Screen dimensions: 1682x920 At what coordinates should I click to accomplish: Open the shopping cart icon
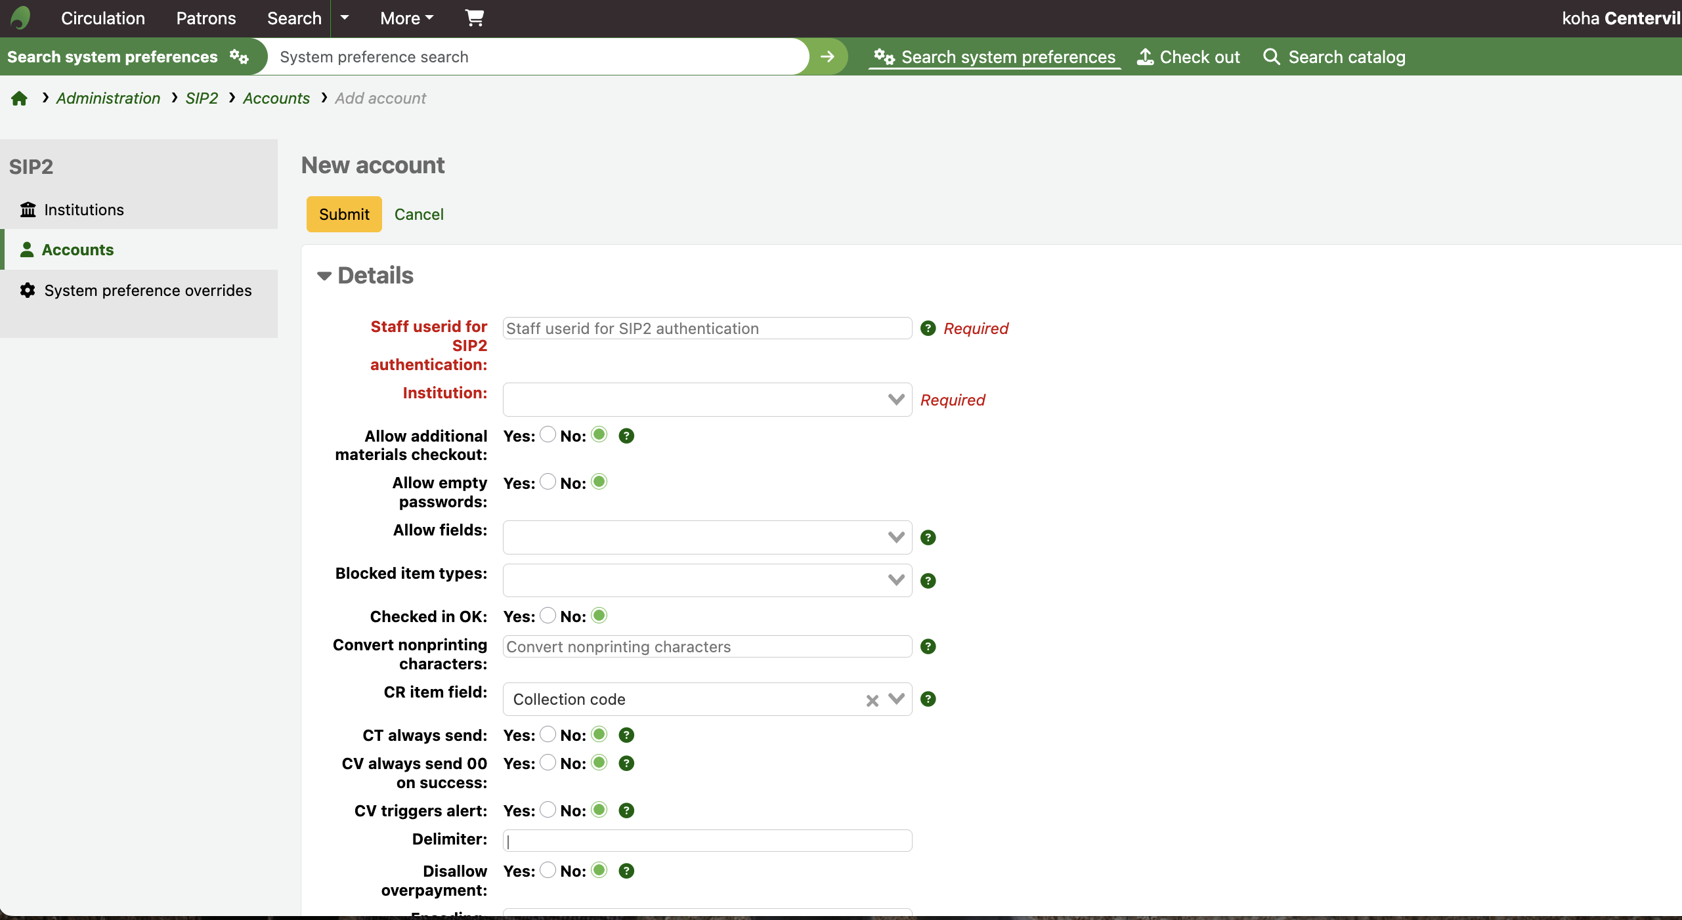474,18
